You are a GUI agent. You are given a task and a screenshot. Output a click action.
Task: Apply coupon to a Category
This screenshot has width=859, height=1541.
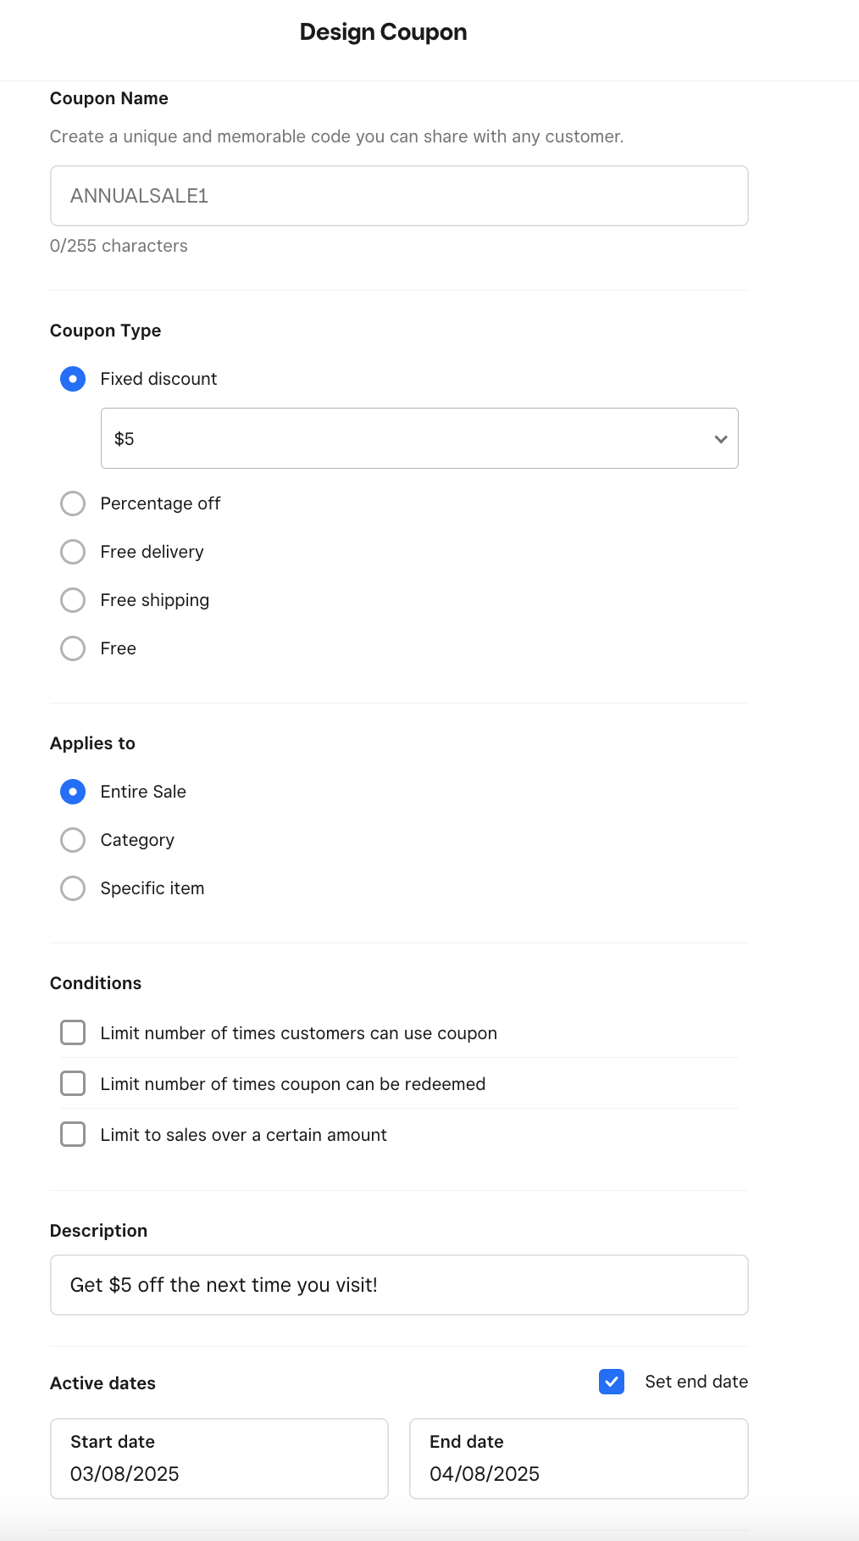click(x=73, y=840)
